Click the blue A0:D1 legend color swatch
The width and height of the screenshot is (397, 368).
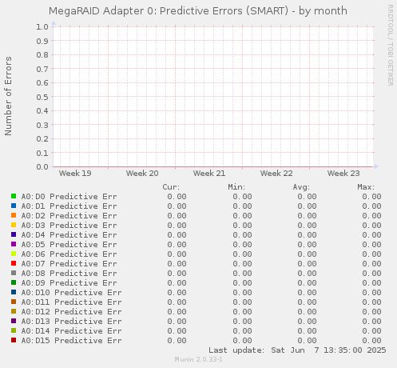pyautogui.click(x=14, y=206)
